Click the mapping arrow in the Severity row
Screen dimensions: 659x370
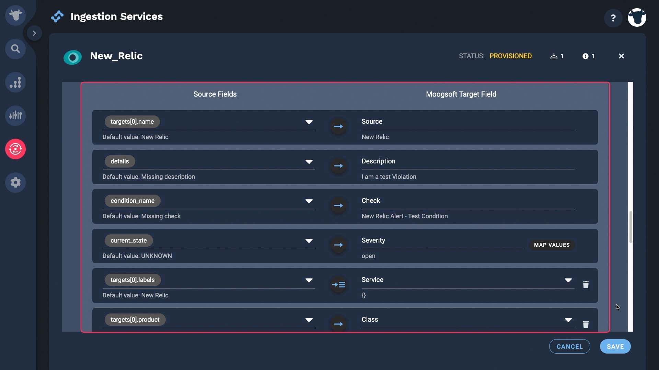(x=338, y=245)
